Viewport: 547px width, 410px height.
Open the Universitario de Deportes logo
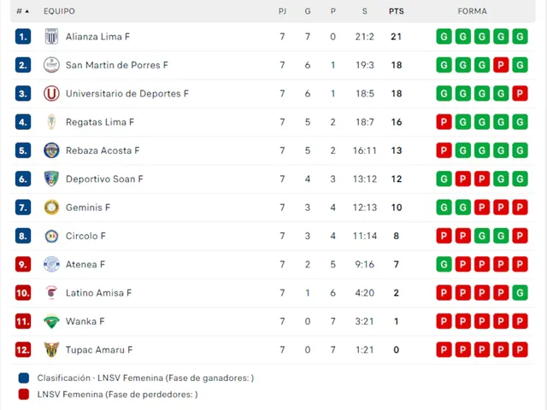(x=51, y=93)
